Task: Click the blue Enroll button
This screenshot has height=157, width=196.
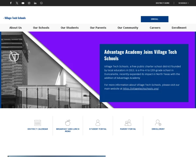Action: [x=155, y=19]
